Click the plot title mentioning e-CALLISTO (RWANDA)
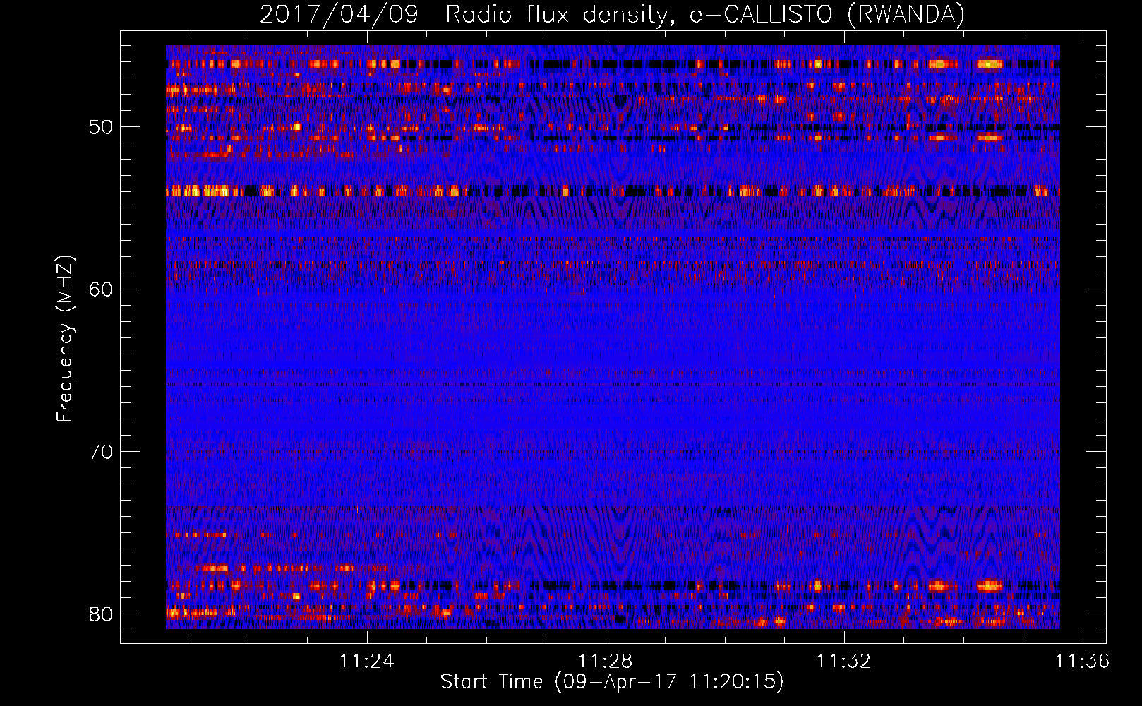Image resolution: width=1142 pixels, height=706 pixels. click(612, 15)
